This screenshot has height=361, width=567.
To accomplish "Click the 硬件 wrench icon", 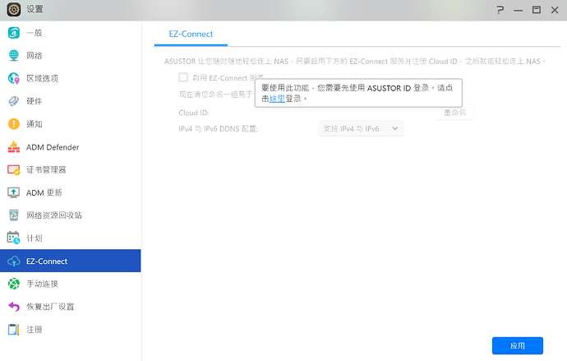I will pyautogui.click(x=13, y=101).
